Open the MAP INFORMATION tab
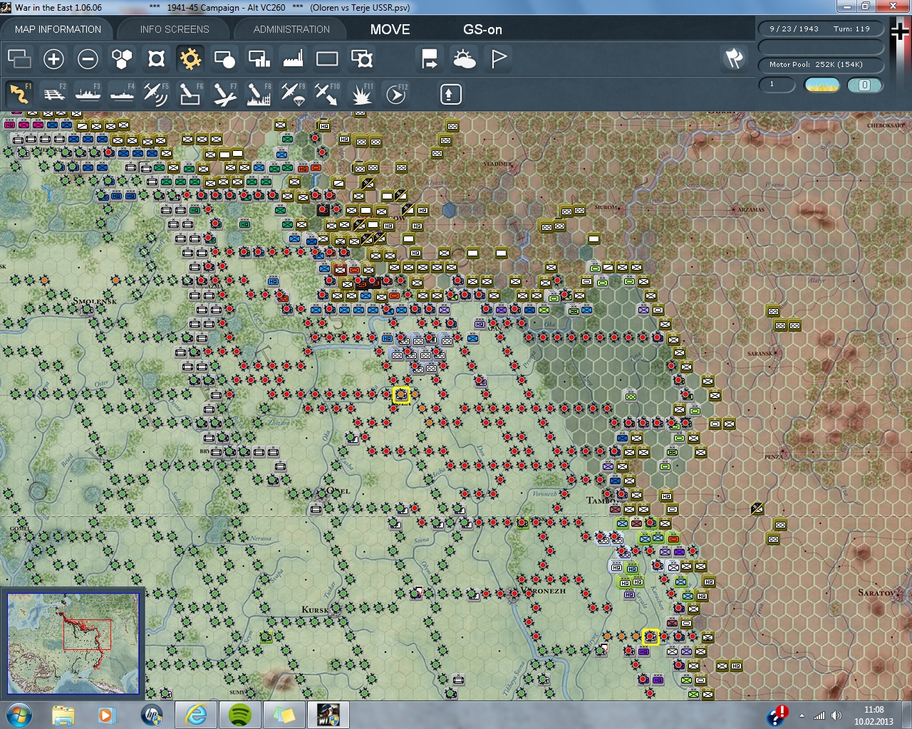 pos(58,29)
